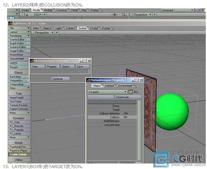Click the Controller status input field
The image size is (207, 169).
point(60,72)
